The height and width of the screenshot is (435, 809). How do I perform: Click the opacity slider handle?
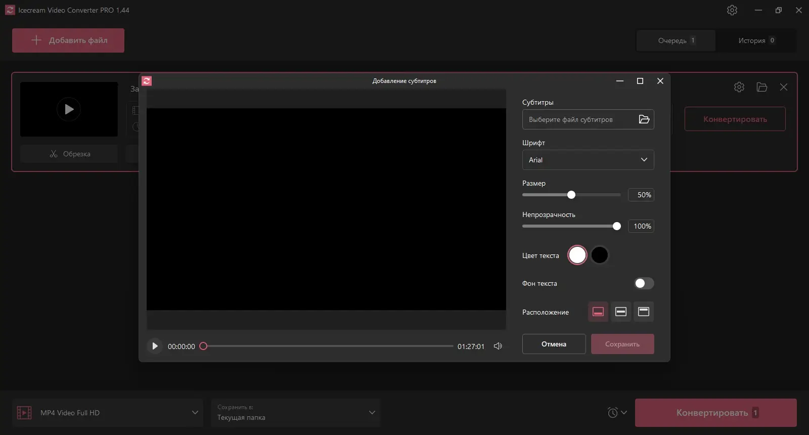pos(617,226)
